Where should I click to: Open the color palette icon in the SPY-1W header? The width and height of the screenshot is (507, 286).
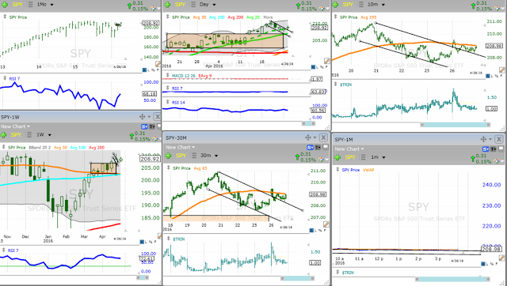[x=155, y=139]
